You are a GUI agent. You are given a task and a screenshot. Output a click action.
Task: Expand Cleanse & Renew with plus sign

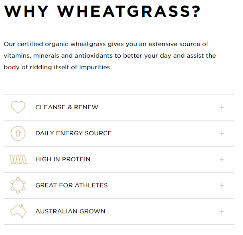click(222, 107)
